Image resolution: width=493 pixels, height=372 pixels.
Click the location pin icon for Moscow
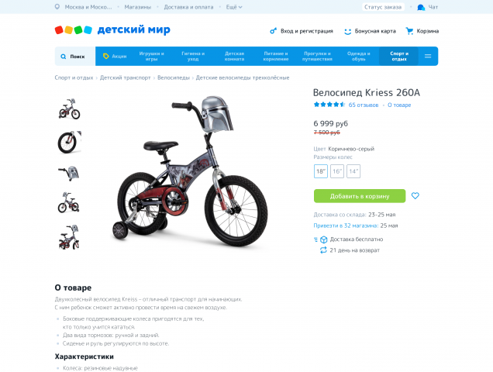click(x=57, y=7)
